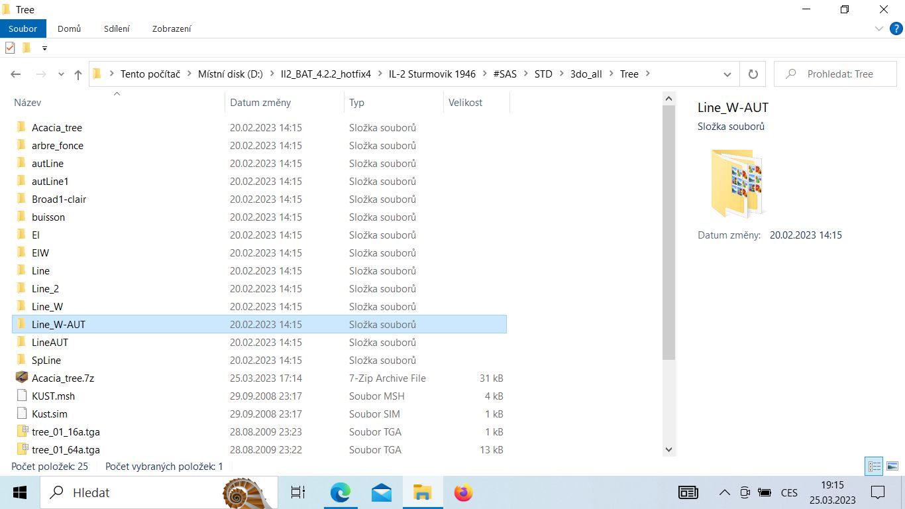The image size is (905, 509).
Task: Open the Zobrazení ribbon tab
Action: pos(172,28)
